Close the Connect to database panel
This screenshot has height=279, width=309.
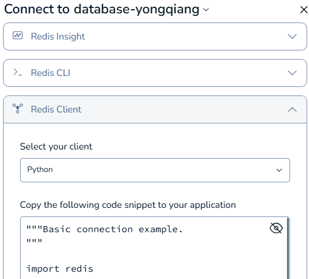pyautogui.click(x=304, y=10)
